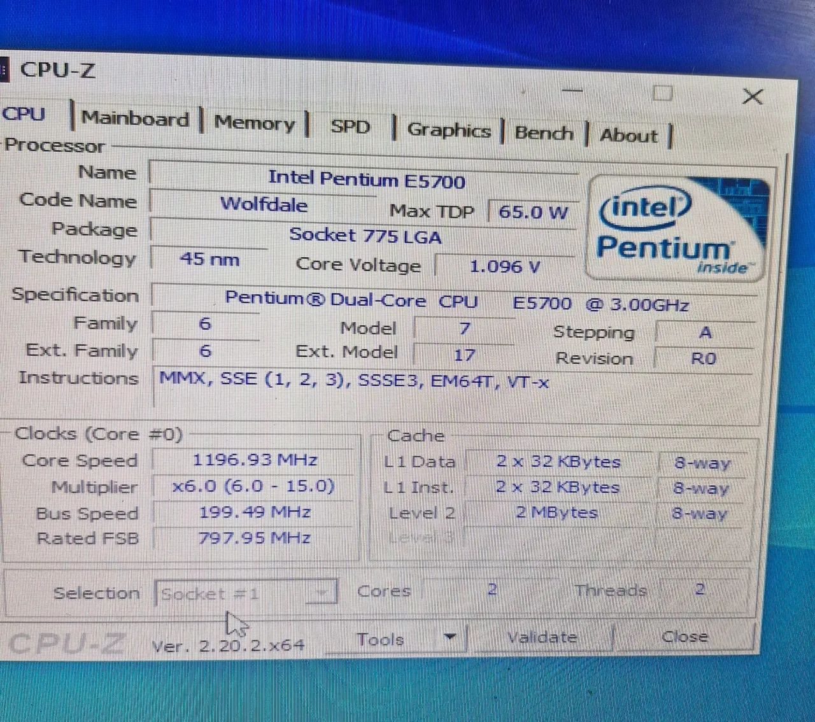The image size is (815, 722).
Task: Click the Ext. Family value 6
Action: 205,351
